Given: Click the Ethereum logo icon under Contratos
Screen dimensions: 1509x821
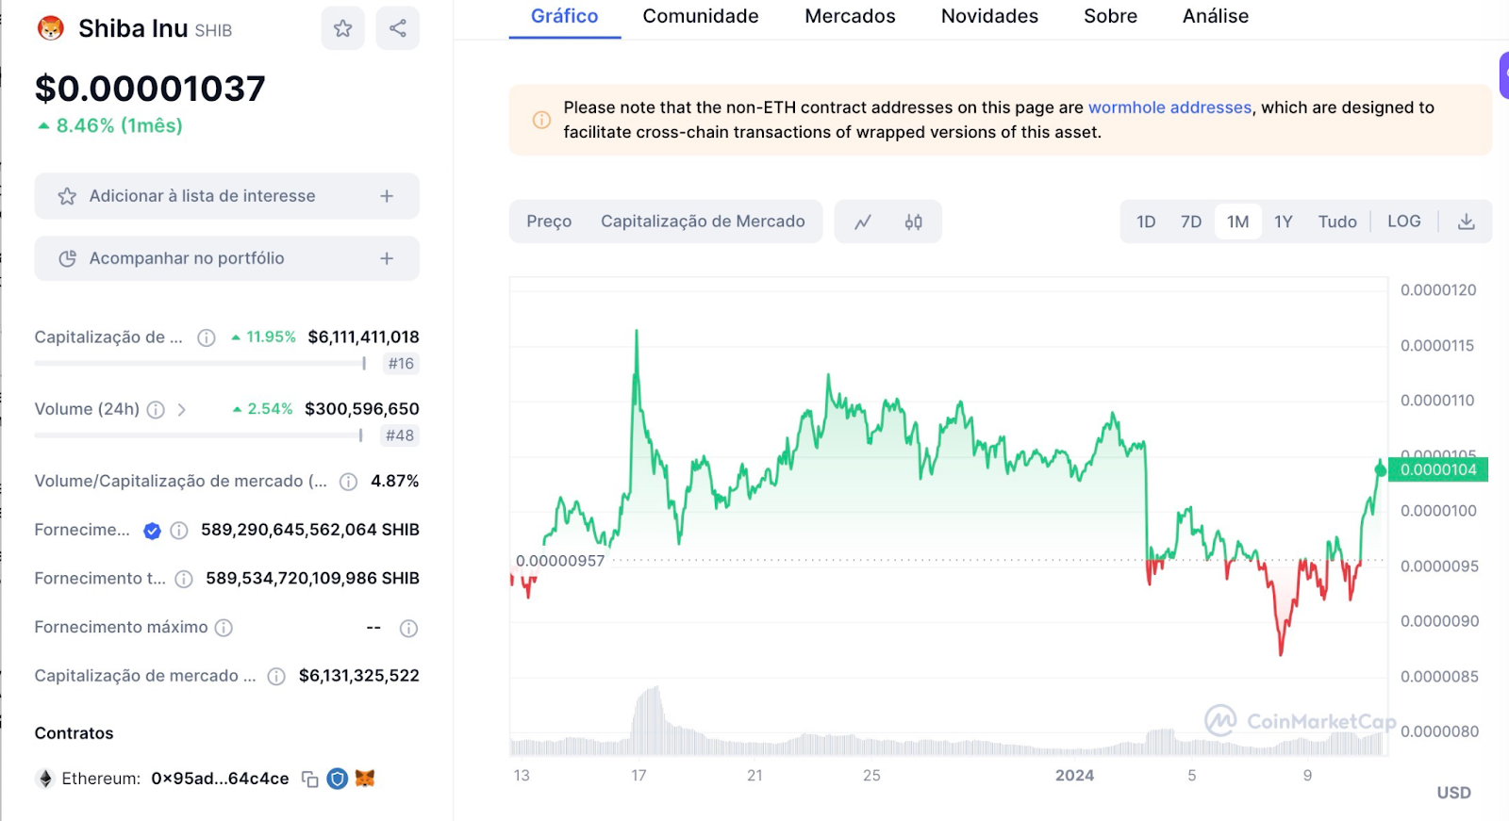Looking at the screenshot, I should 44,779.
